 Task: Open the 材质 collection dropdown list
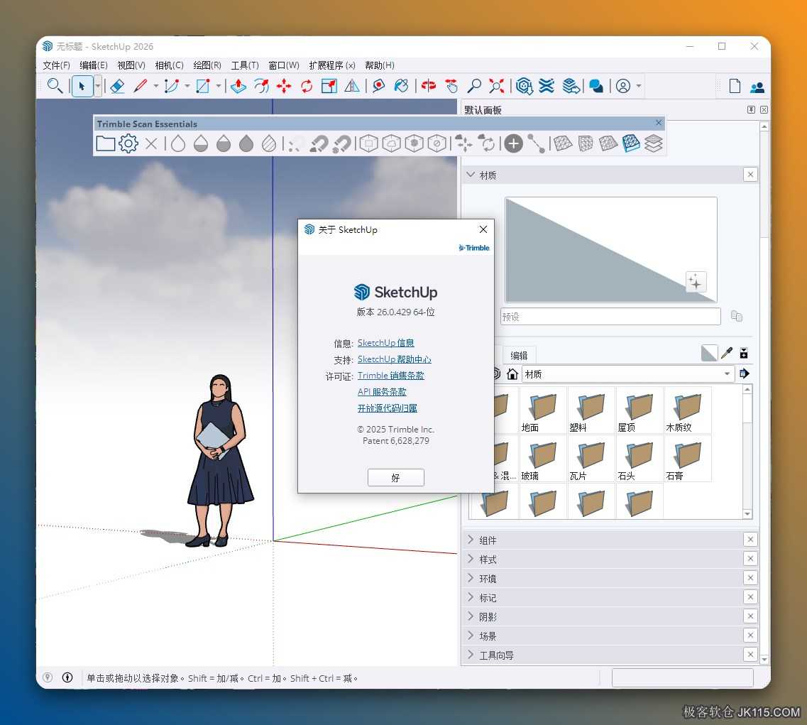pos(727,374)
